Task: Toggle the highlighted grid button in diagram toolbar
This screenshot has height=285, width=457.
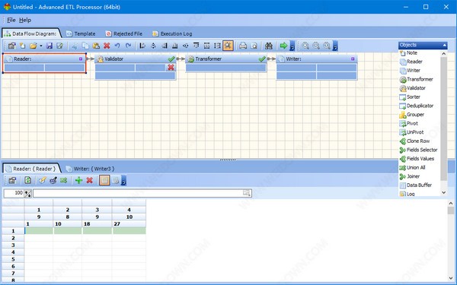Action: (228, 46)
